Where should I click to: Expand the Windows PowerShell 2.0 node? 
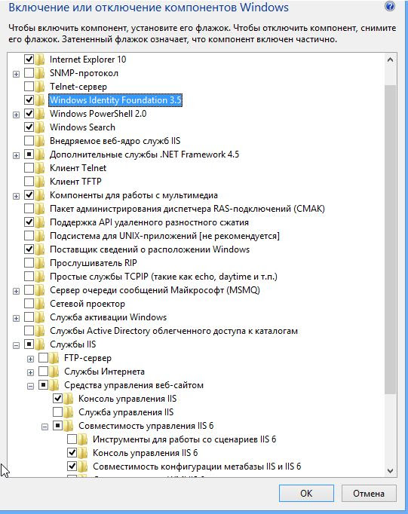click(16, 115)
